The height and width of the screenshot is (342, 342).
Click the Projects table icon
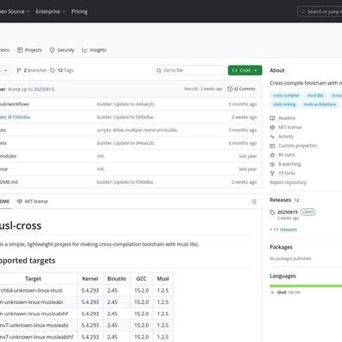tap(20, 50)
